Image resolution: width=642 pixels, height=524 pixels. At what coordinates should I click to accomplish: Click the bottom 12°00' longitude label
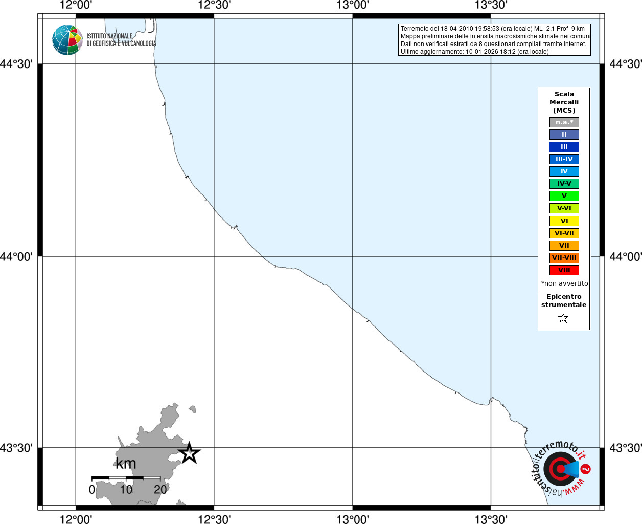76,519
